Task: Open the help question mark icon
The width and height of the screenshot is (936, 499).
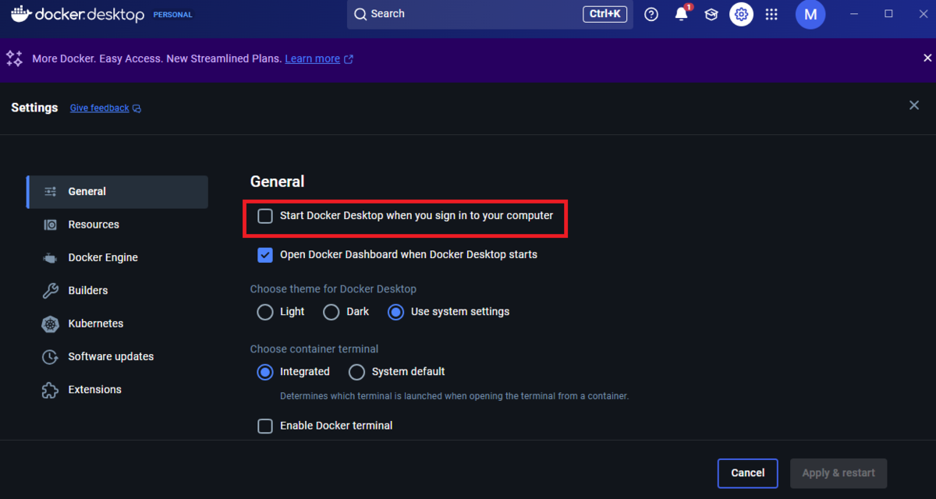Action: tap(651, 14)
